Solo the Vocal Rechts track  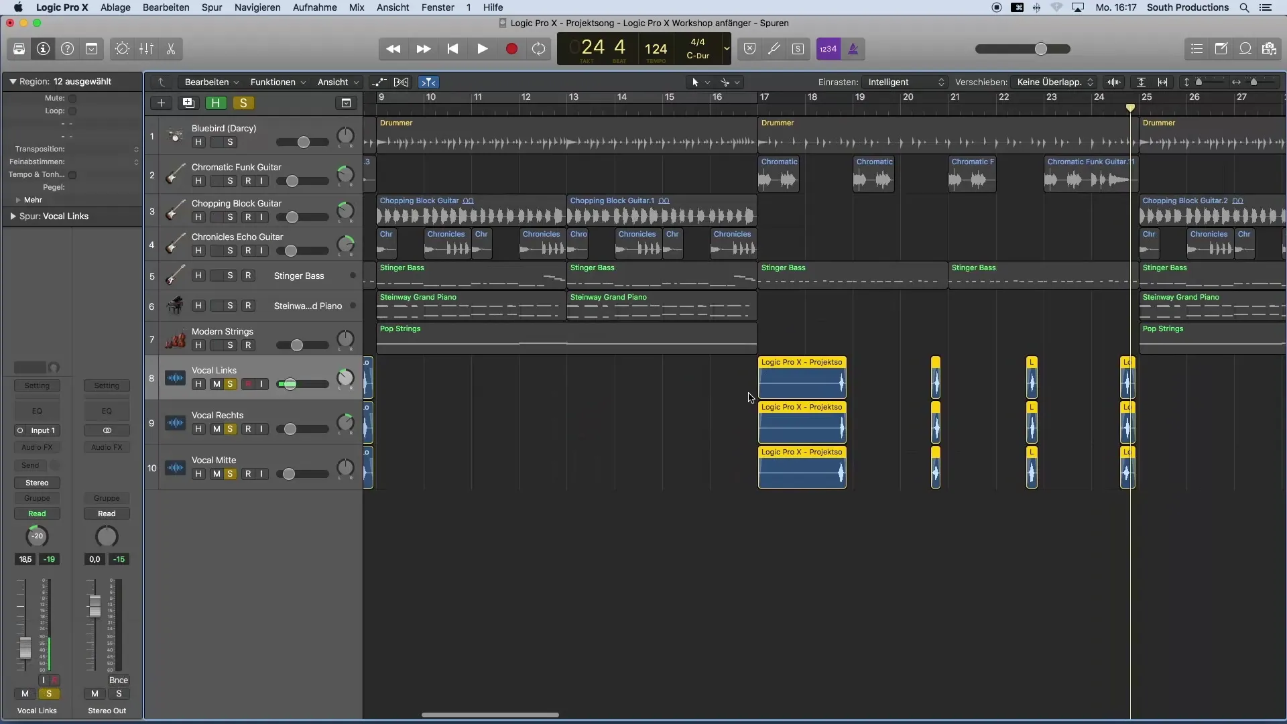[230, 429]
